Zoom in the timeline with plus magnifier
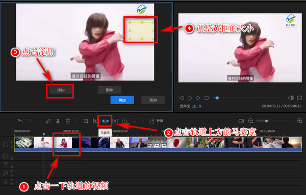The image size is (306, 195). (x=299, y=121)
